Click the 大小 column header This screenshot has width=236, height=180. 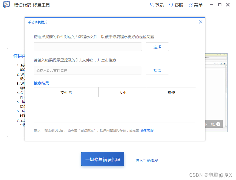click(x=123, y=92)
